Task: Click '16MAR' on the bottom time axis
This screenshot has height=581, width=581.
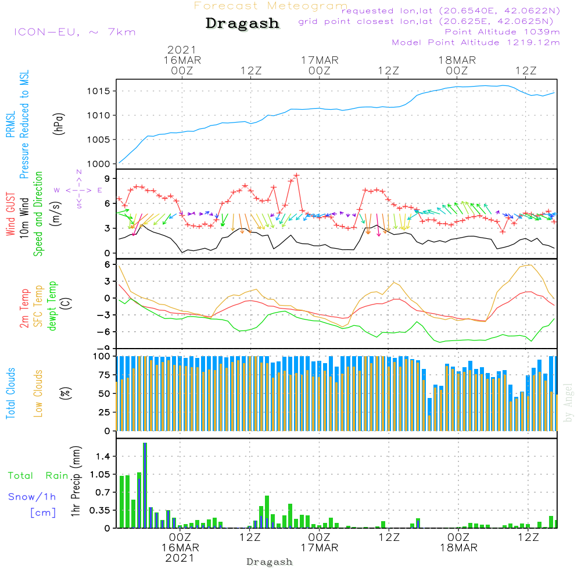Action: point(180,548)
